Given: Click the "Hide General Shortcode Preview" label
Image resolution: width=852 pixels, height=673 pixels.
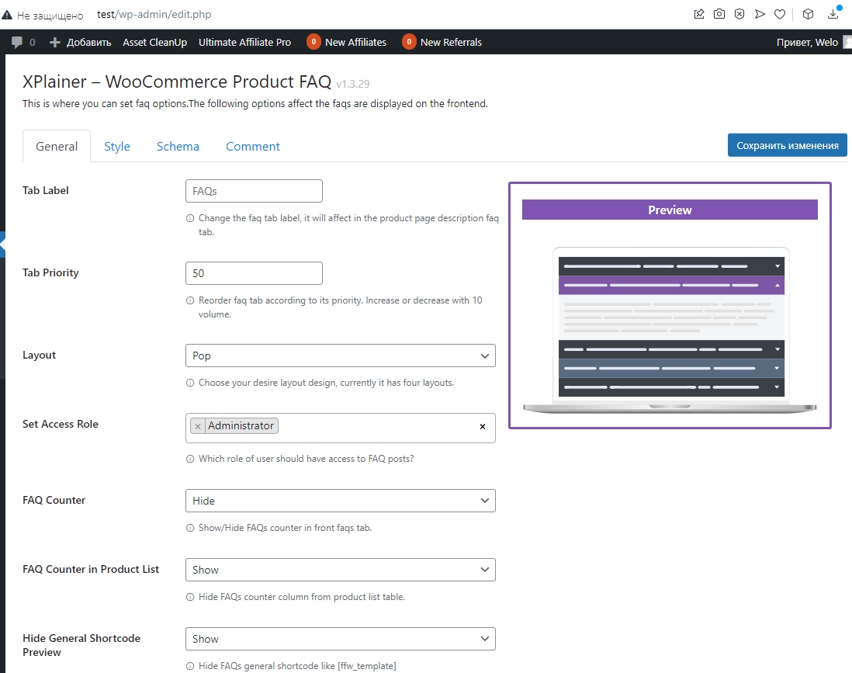Looking at the screenshot, I should click(x=81, y=645).
